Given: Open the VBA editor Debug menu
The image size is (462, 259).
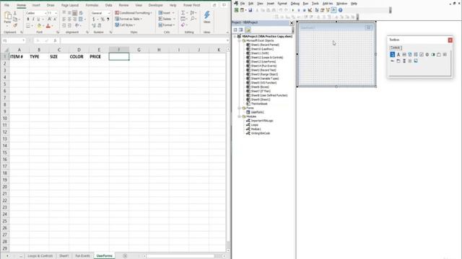Looking at the screenshot, I should [295, 4].
